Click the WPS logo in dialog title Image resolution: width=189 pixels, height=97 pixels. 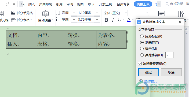[139, 22]
